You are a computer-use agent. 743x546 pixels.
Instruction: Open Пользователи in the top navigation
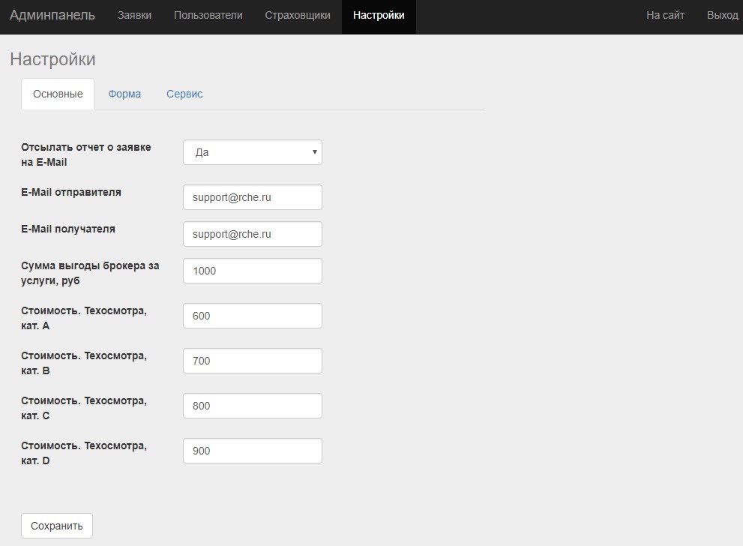(x=208, y=15)
